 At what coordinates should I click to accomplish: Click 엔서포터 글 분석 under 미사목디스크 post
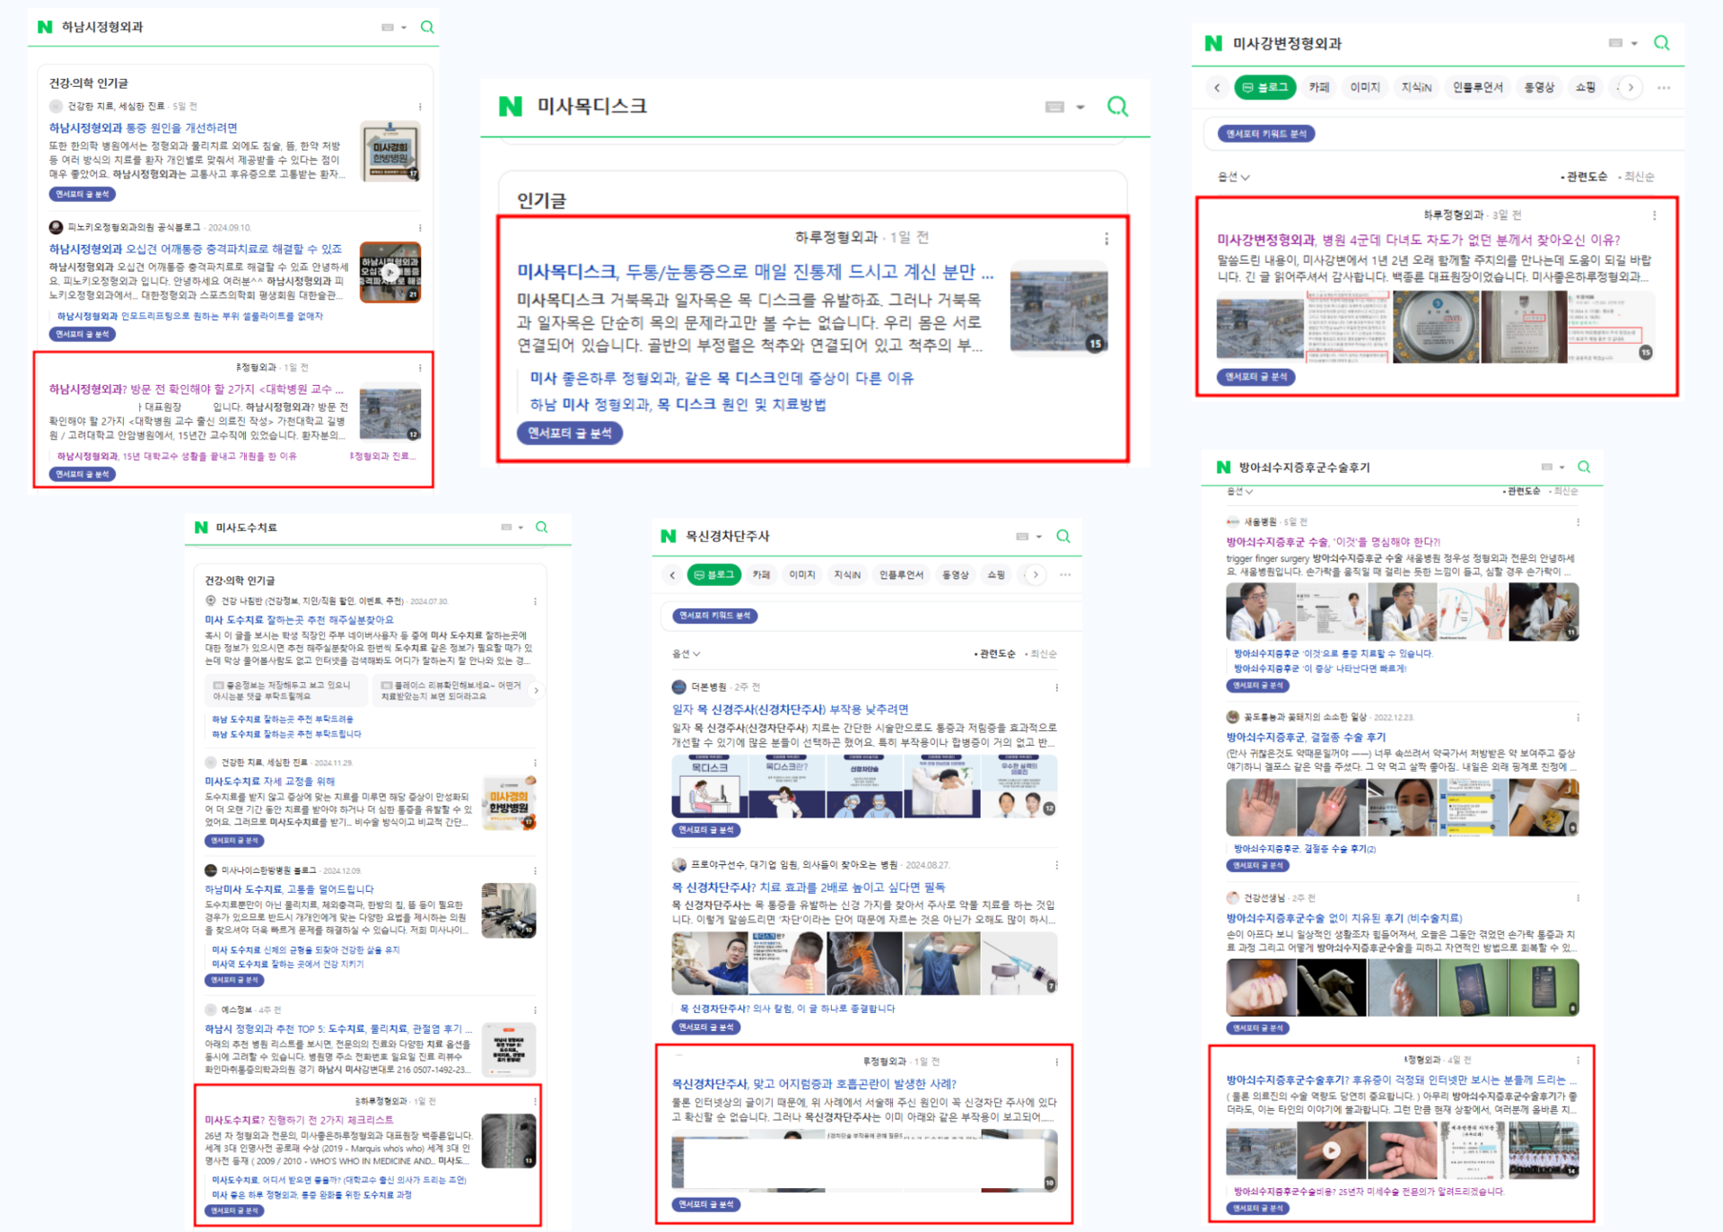click(x=570, y=433)
